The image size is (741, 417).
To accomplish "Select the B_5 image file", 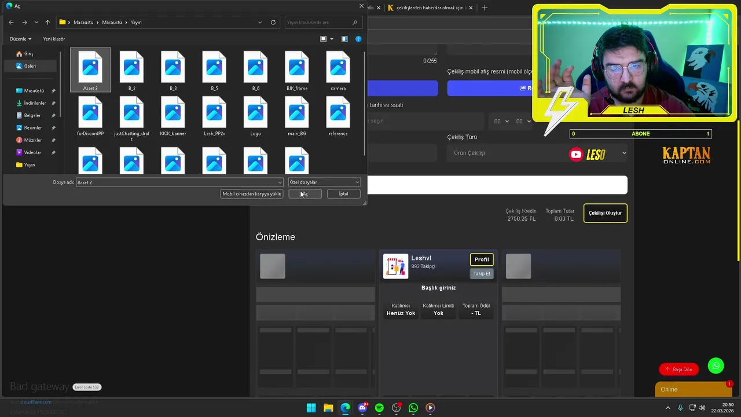I will click(214, 70).
